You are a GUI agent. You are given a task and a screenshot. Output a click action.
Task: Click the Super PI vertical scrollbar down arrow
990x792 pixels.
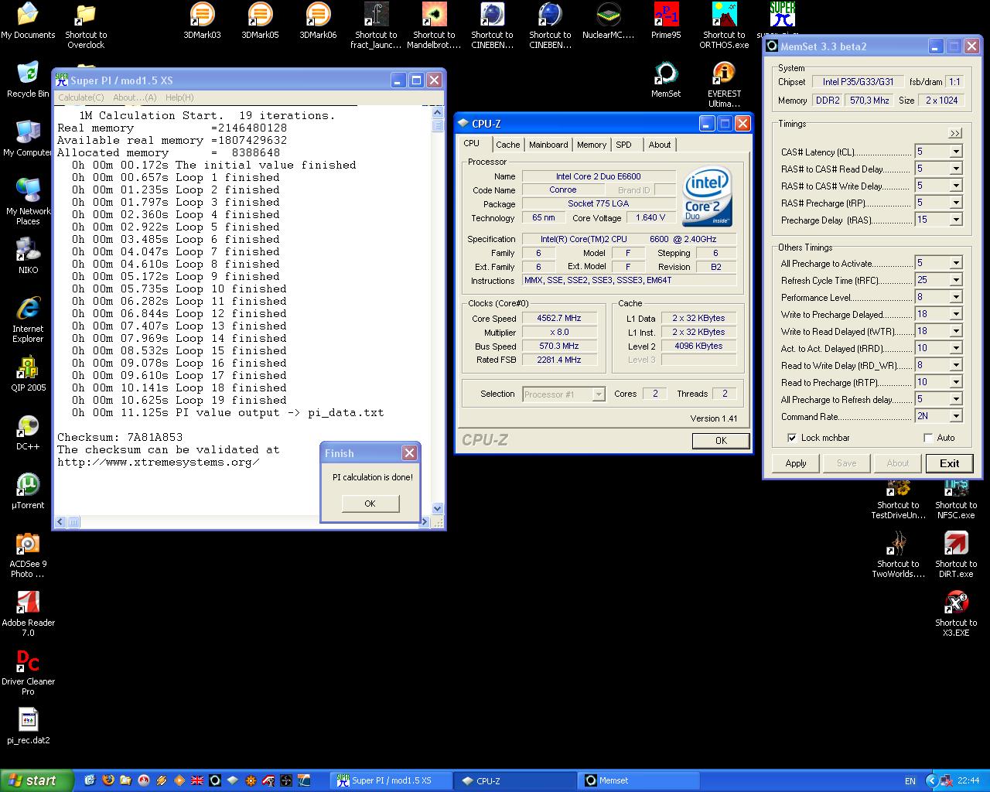438,508
